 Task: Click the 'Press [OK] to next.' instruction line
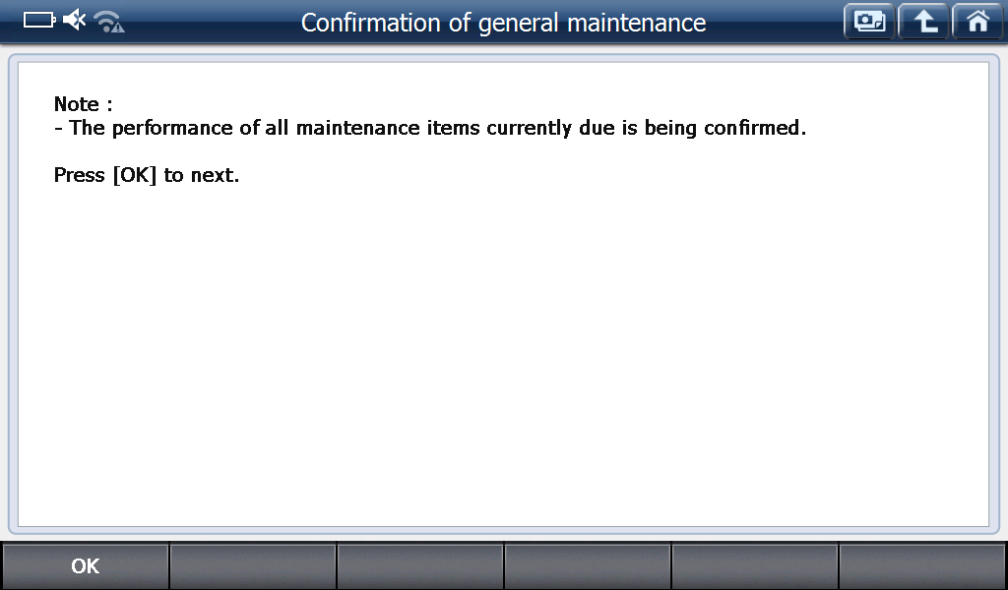point(147,175)
